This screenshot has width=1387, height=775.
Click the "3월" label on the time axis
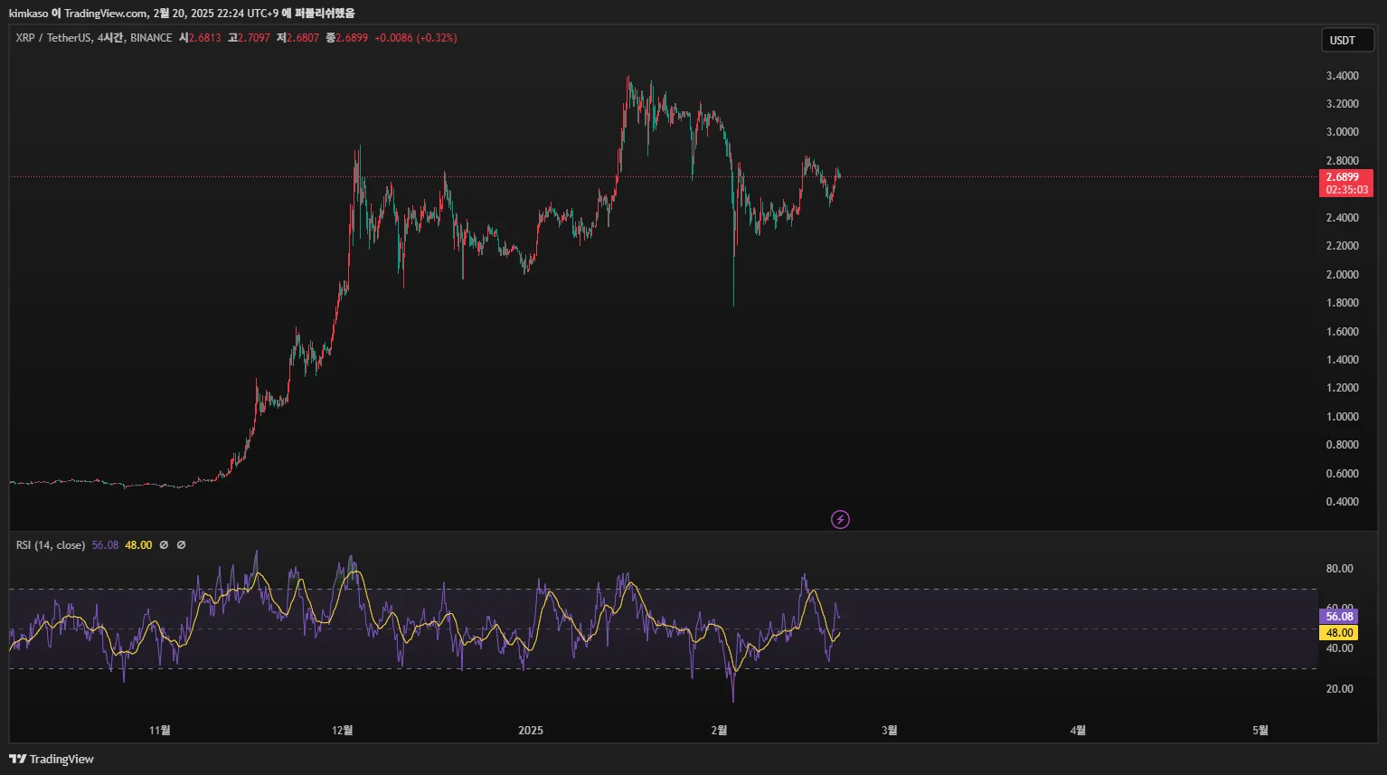(x=890, y=731)
